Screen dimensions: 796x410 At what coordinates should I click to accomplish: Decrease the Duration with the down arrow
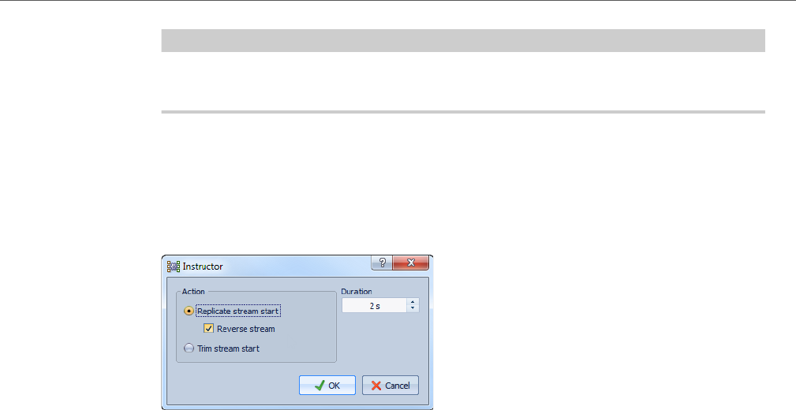point(413,309)
